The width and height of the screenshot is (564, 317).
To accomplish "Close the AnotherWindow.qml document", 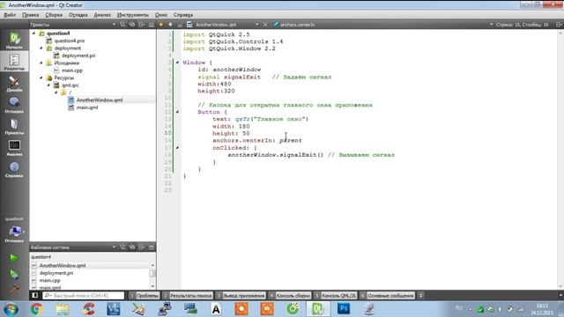I will pyautogui.click(x=265, y=25).
